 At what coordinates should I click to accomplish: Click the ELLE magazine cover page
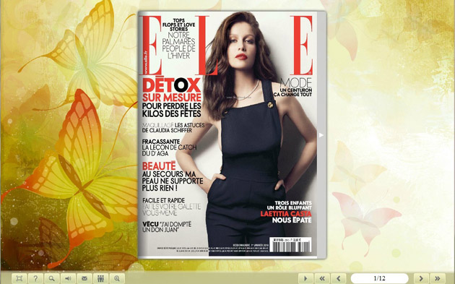(227, 134)
